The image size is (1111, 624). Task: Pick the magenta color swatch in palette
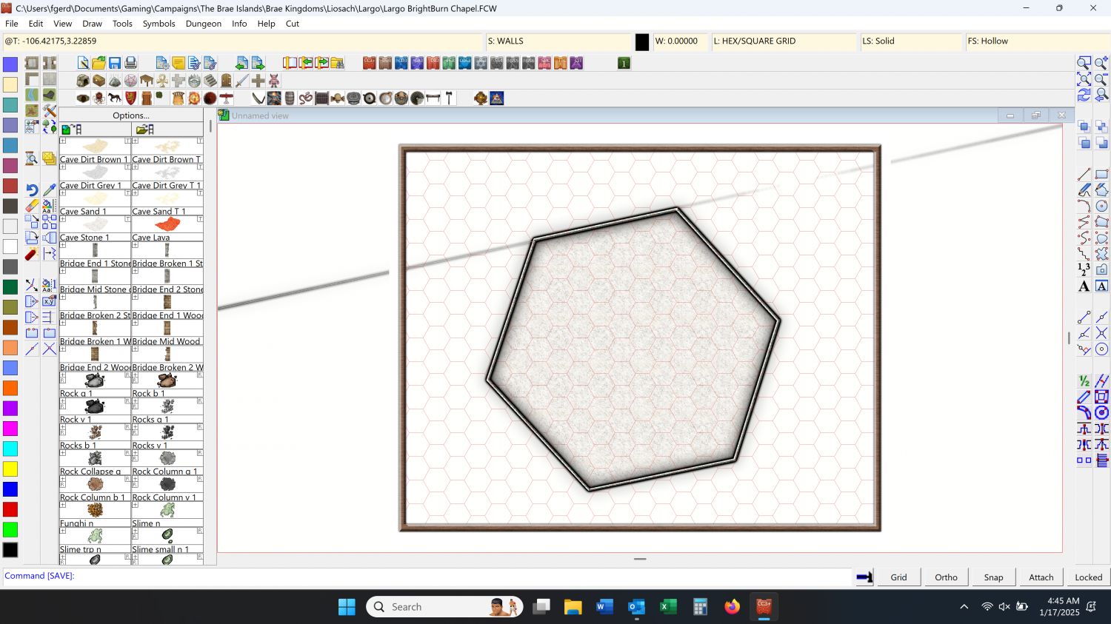click(10, 428)
